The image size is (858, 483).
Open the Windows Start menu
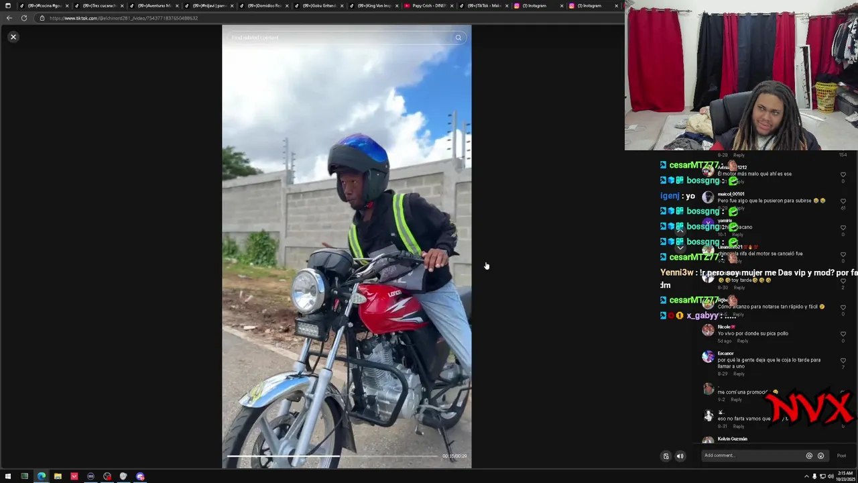8,476
